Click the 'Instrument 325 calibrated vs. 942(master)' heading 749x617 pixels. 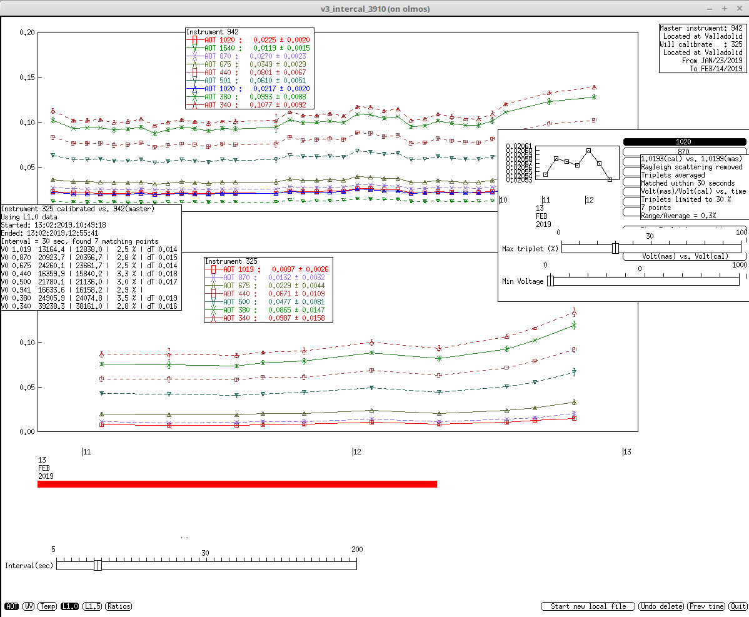tap(78, 209)
